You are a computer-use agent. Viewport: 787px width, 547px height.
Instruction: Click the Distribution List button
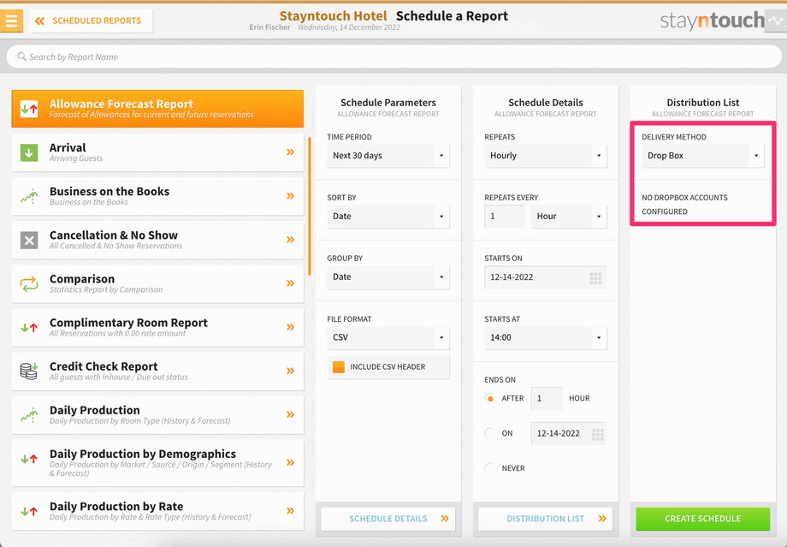pyautogui.click(x=546, y=519)
